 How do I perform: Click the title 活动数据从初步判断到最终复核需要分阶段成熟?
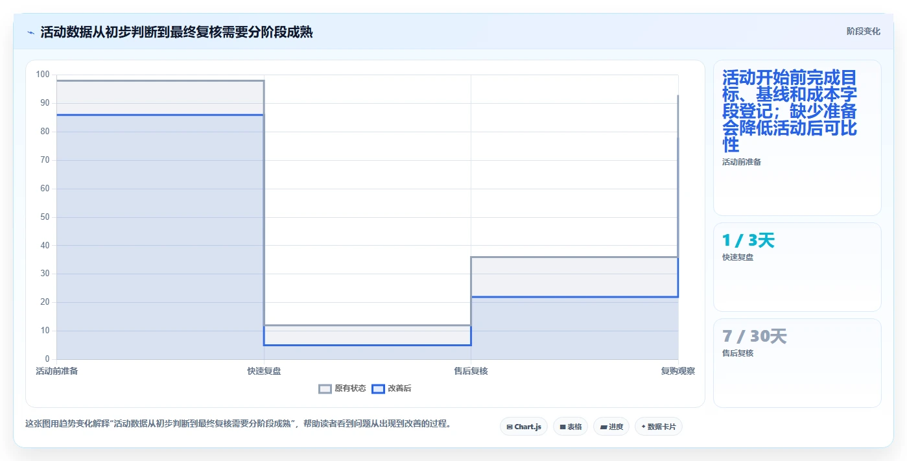176,32
